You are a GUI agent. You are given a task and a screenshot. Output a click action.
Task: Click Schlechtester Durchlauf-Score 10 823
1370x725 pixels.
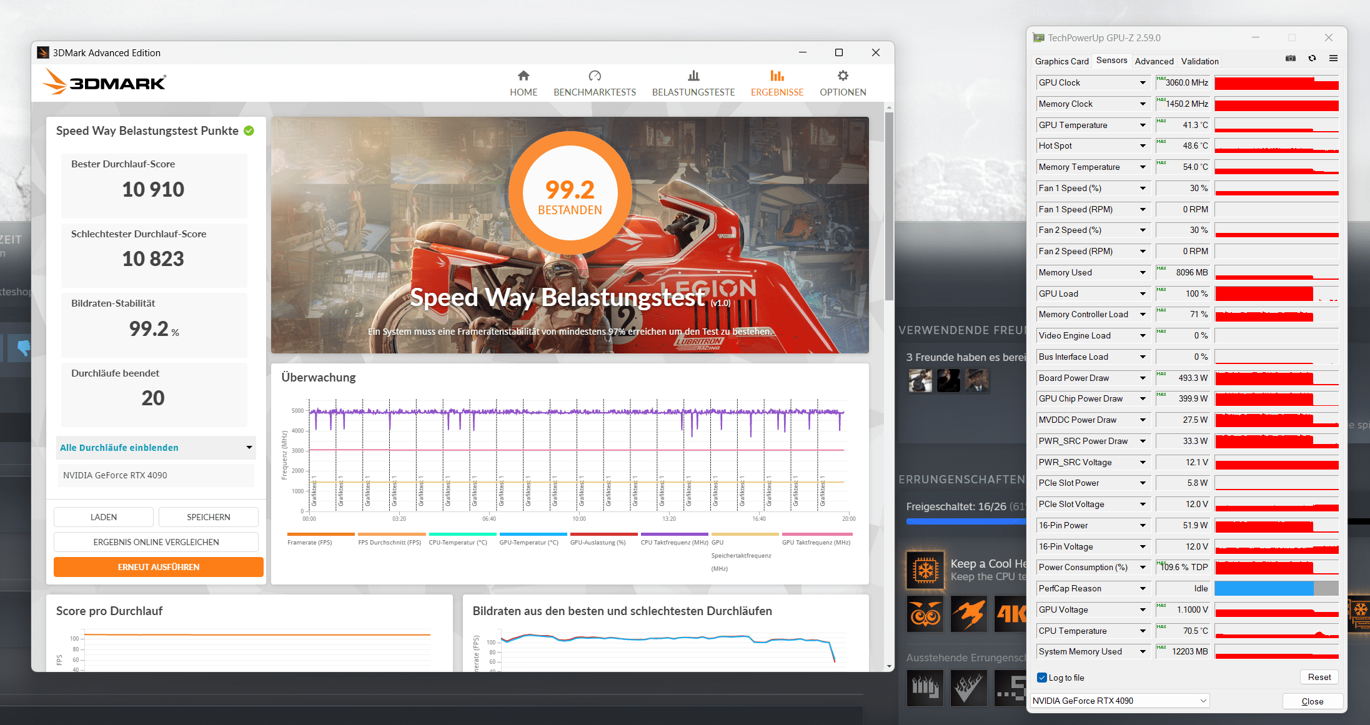pos(154,256)
